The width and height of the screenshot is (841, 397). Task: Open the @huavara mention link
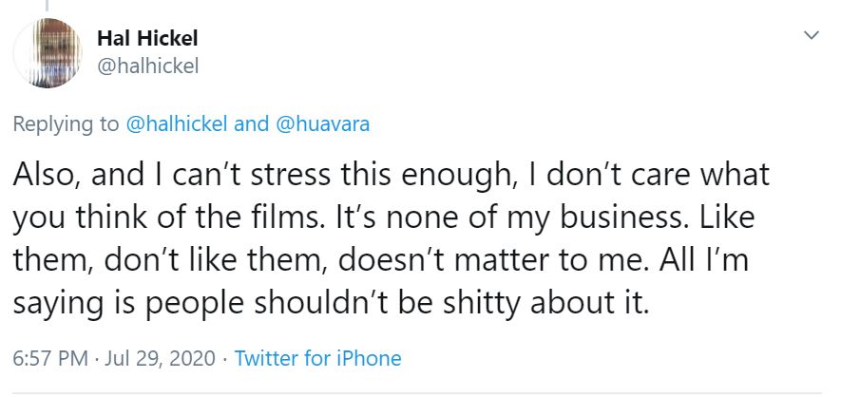click(x=322, y=124)
